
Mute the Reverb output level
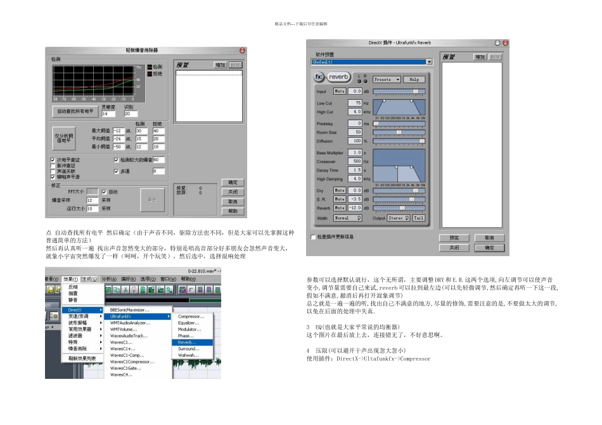[340, 207]
